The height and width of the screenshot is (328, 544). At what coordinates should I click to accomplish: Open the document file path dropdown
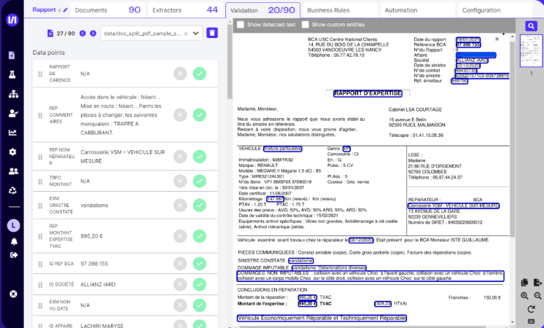(152, 34)
